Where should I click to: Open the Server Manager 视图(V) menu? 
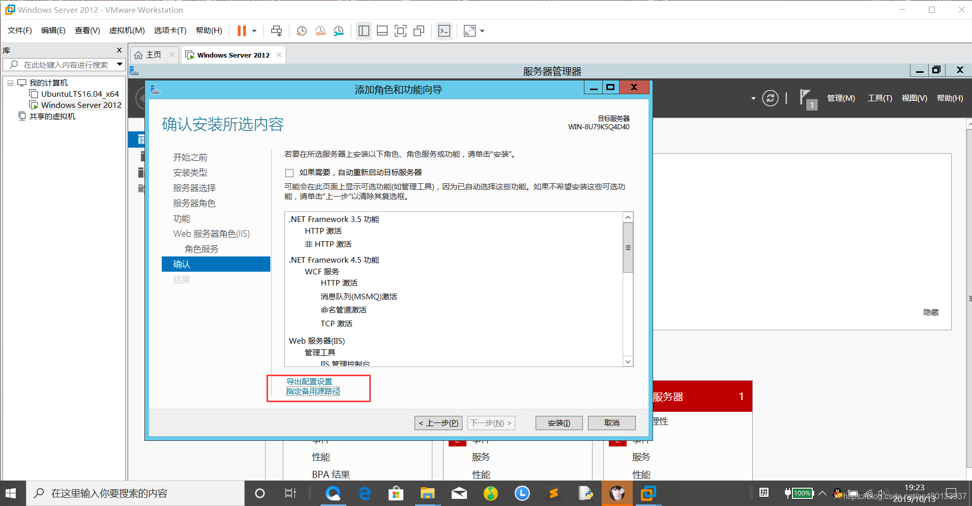point(914,98)
